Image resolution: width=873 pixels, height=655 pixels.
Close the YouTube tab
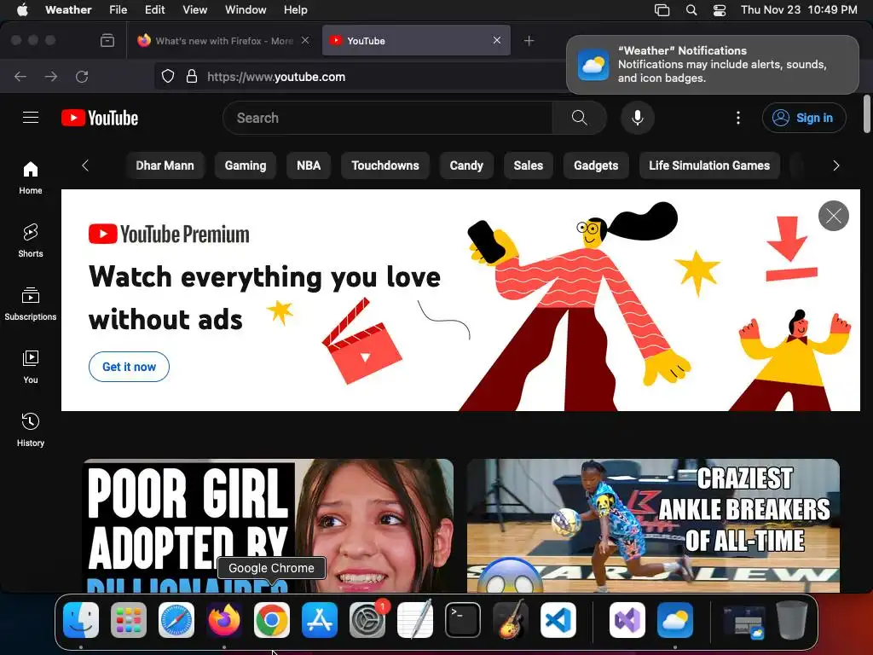(497, 40)
